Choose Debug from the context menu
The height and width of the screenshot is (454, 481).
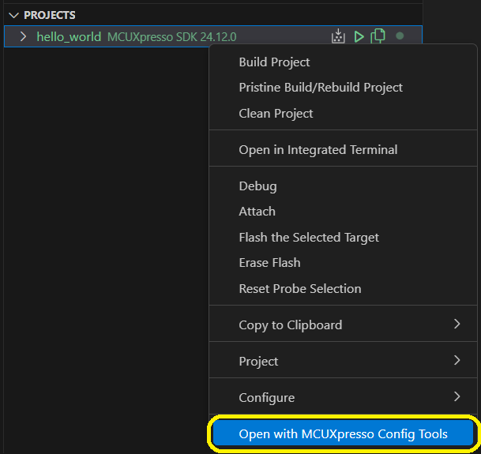[x=343, y=186]
